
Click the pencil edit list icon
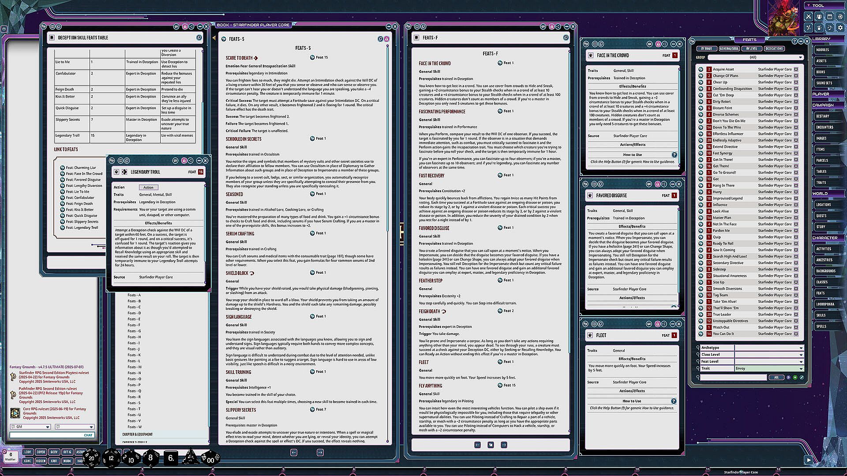coord(802,377)
